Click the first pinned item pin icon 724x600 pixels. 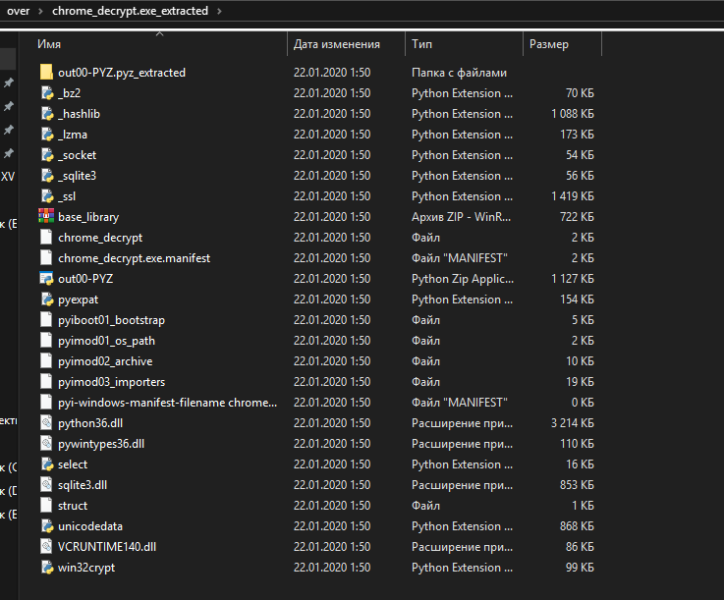pyautogui.click(x=9, y=82)
